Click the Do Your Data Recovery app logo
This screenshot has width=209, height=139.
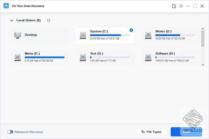(x=6, y=6)
